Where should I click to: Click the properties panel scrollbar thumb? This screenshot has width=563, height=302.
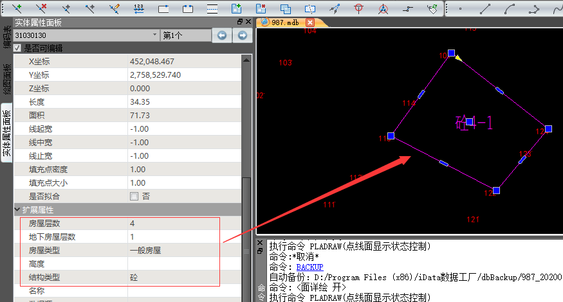click(x=246, y=240)
